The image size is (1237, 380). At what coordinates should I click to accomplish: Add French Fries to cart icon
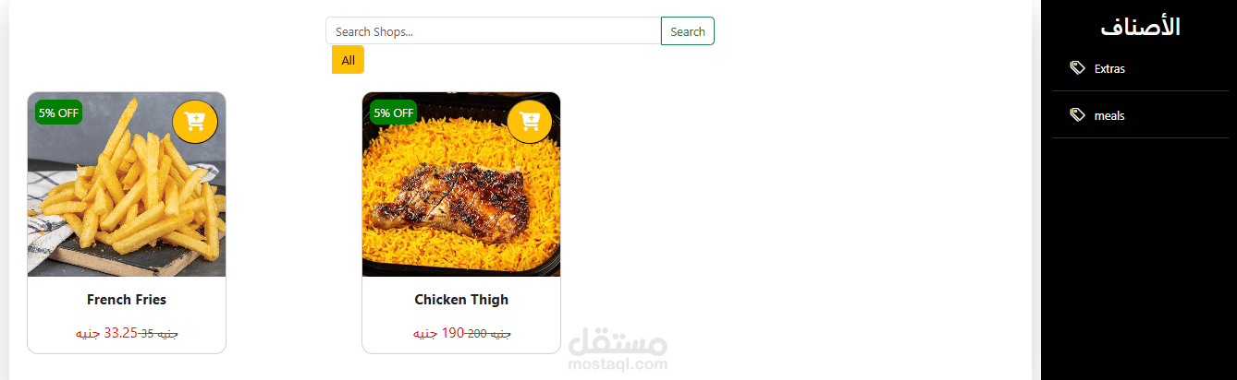[x=195, y=121]
